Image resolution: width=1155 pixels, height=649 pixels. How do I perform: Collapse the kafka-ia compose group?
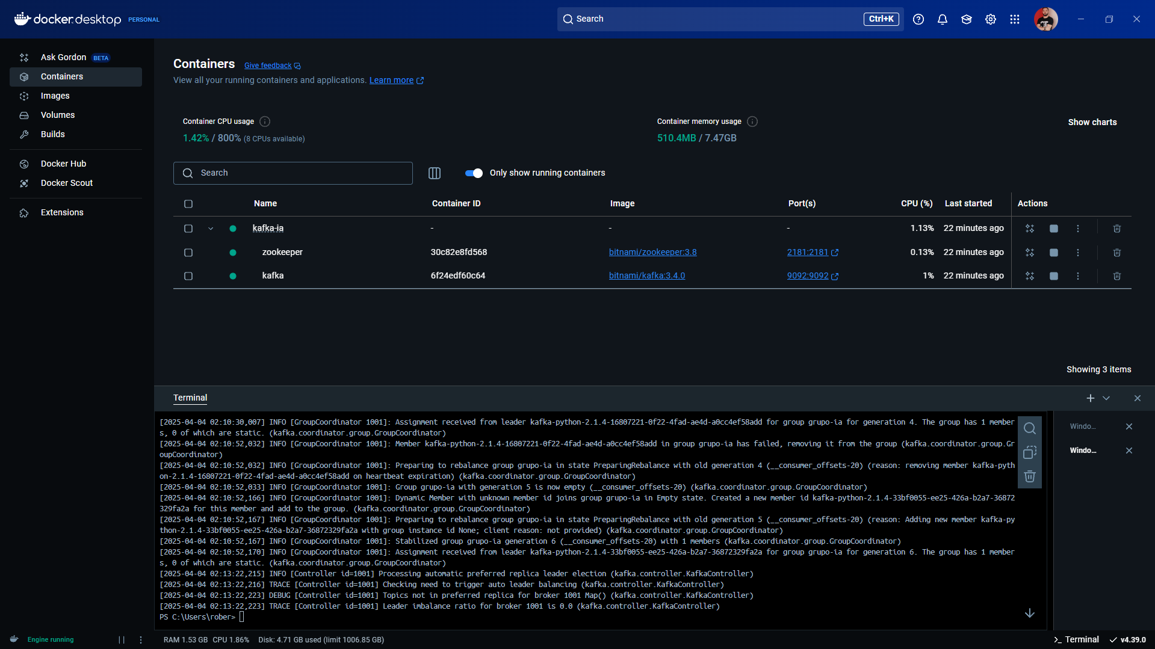(211, 229)
